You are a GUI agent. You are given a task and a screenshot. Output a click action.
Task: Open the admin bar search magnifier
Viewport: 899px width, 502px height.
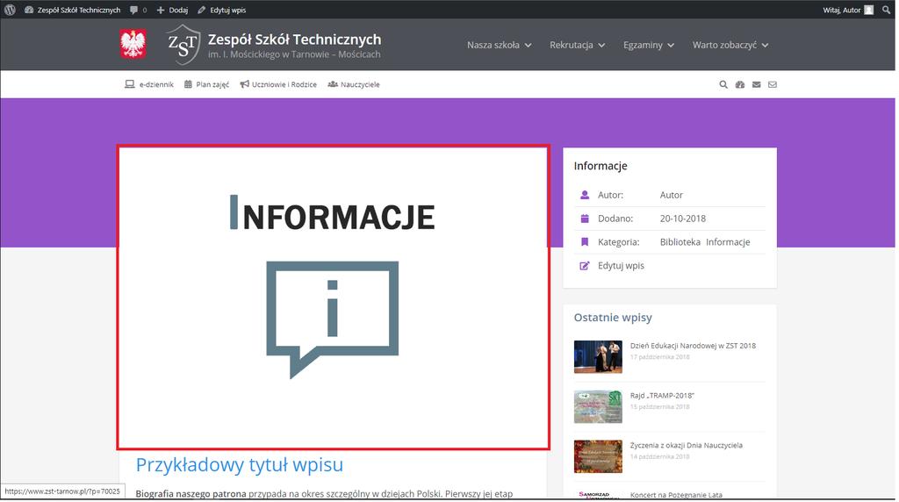pyautogui.click(x=886, y=10)
